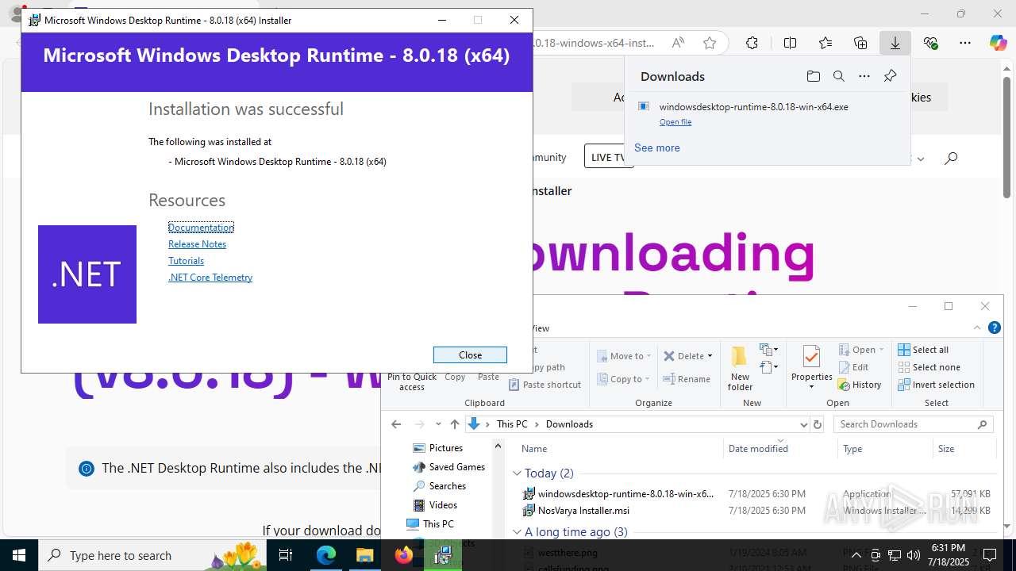Open address bar history dropdown in Explorer
This screenshot has height=571, width=1016.
pyautogui.click(x=803, y=424)
